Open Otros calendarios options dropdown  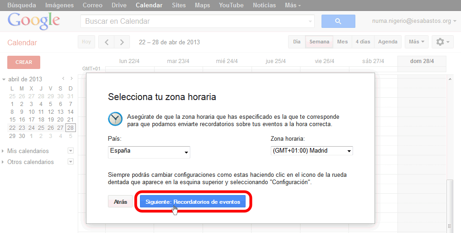[x=70, y=162]
